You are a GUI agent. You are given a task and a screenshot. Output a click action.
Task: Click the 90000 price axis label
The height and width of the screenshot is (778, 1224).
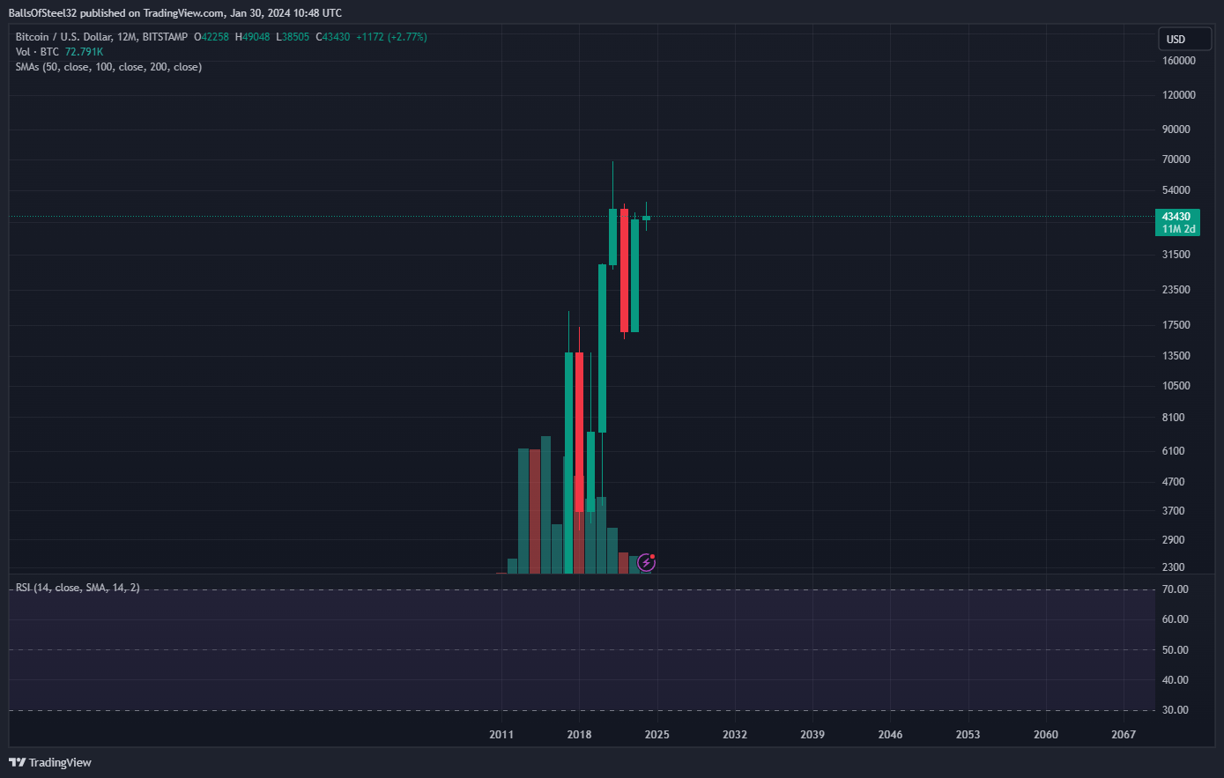(x=1176, y=130)
